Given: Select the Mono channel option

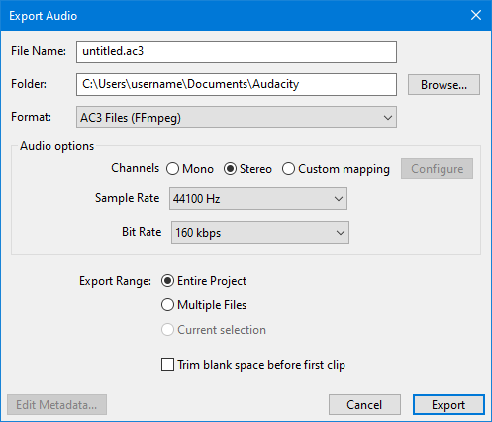Looking at the screenshot, I should (x=190, y=169).
